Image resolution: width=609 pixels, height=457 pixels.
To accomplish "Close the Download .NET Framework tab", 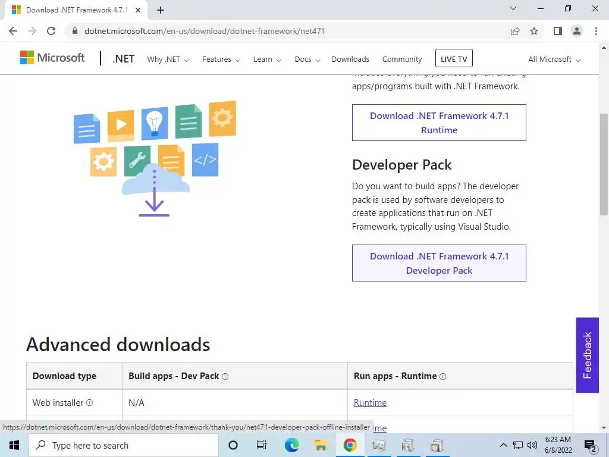I will click(138, 10).
